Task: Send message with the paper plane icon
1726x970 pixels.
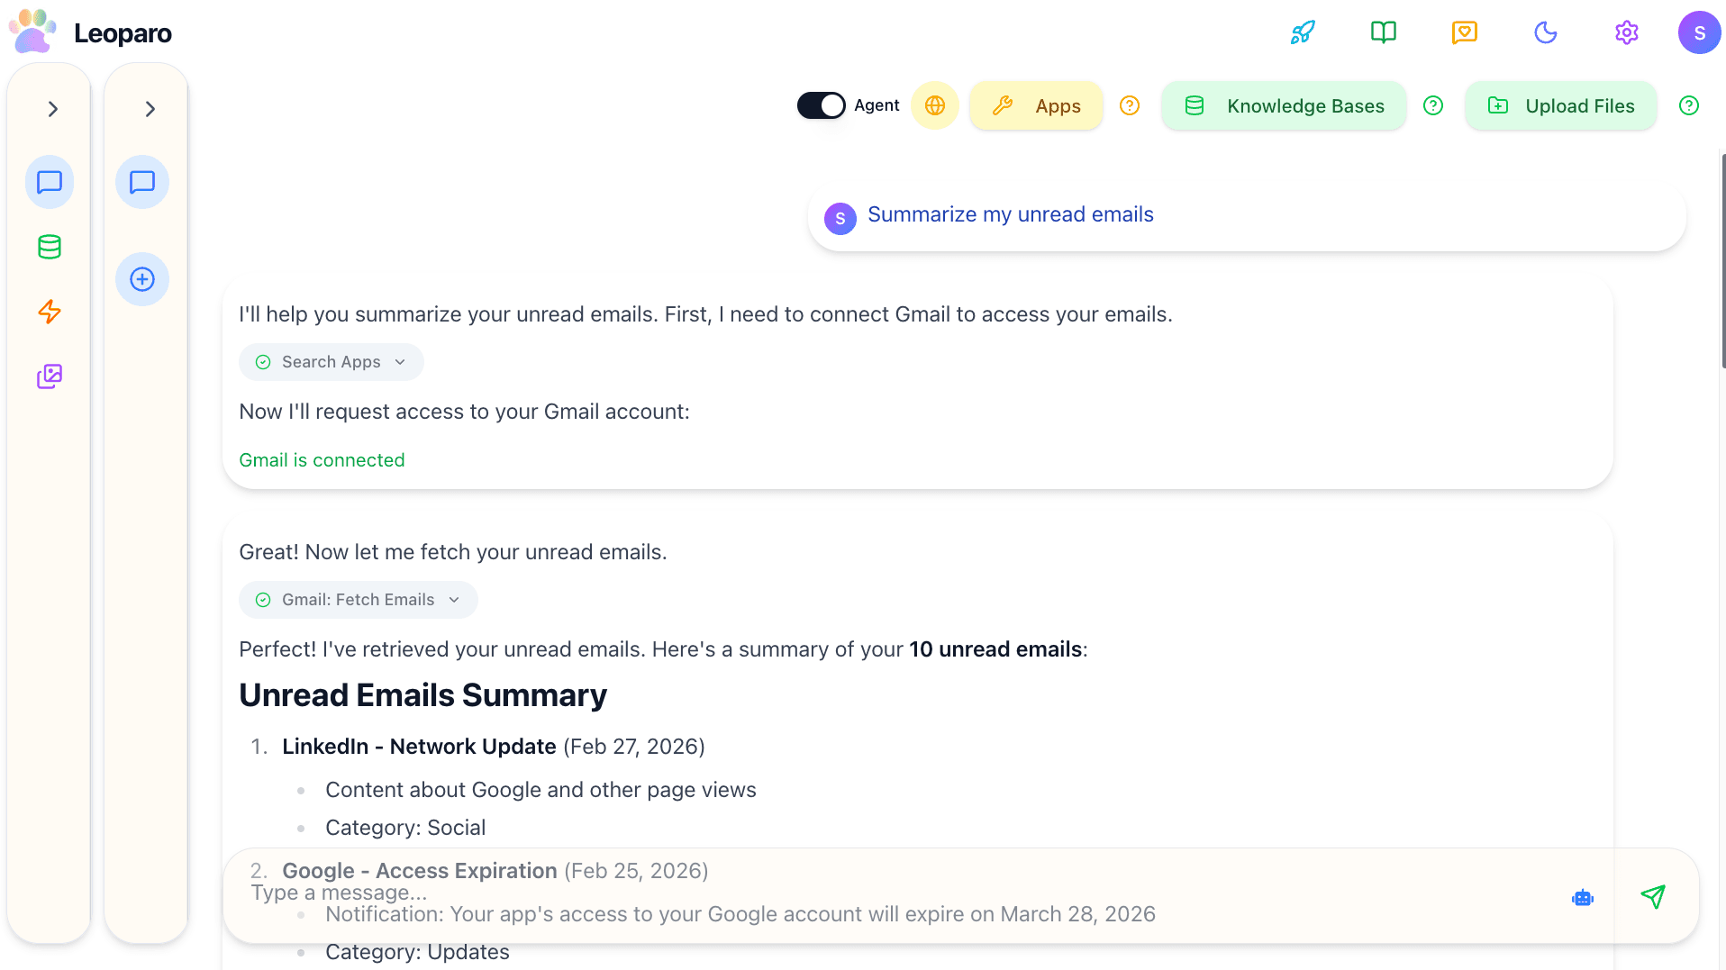Action: point(1654,897)
